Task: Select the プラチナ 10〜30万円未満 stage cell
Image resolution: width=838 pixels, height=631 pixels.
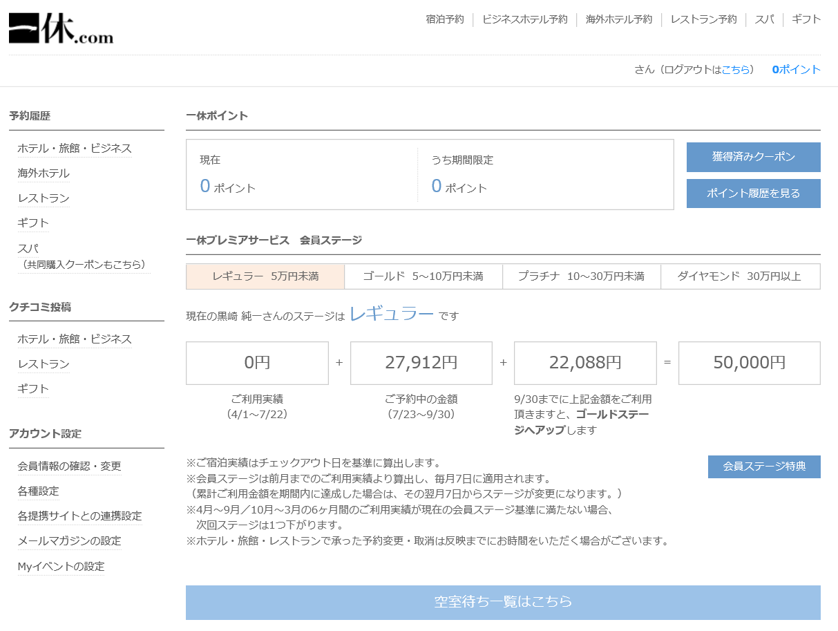Action: (582, 276)
